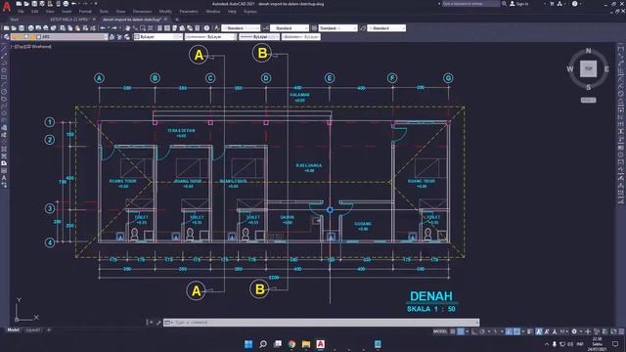Image resolution: width=626 pixels, height=352 pixels.
Task: Click the Windows notification center icon
Action: [x=615, y=344]
